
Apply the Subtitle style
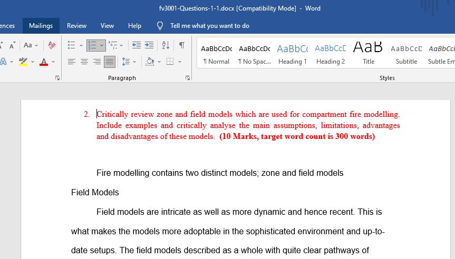(x=406, y=53)
